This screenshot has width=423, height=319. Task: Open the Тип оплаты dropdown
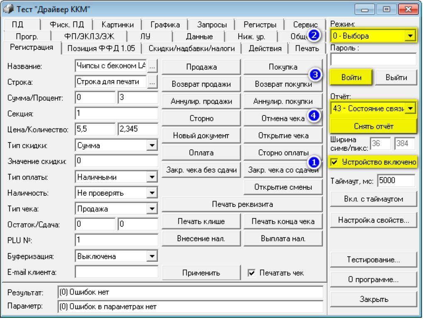pyautogui.click(x=153, y=177)
